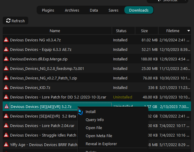
Task: Click the yellow Uninstalled status of Lore Patch
Action: coord(123,97)
